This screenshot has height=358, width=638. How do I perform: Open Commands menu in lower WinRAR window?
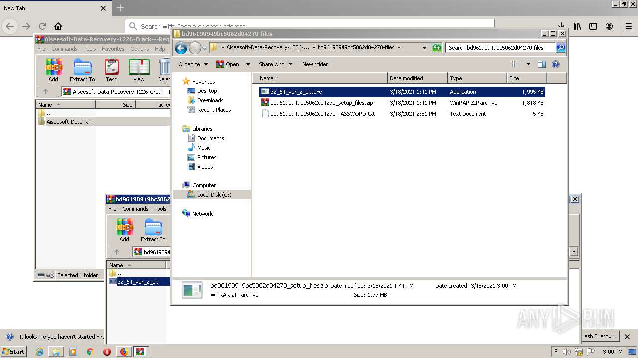(135, 209)
